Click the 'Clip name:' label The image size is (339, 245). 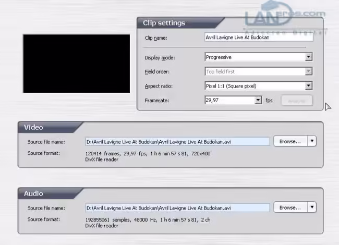click(x=156, y=38)
